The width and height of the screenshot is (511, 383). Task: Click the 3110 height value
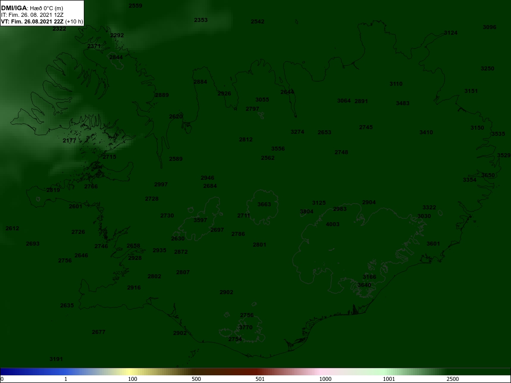(x=397, y=84)
